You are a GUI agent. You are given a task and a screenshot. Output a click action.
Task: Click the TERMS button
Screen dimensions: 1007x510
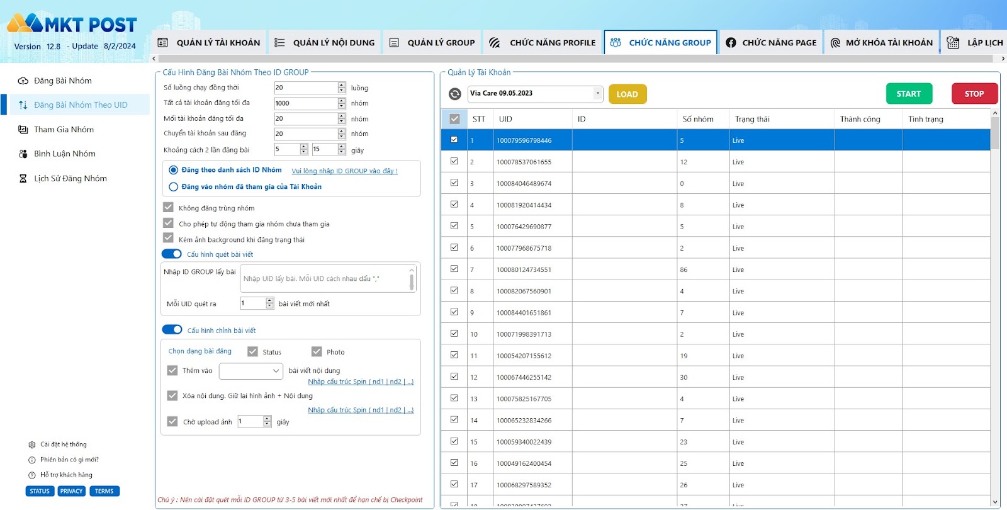coord(104,491)
